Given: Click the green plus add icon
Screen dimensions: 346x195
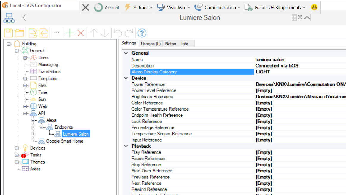Looking at the screenshot, I should point(70,33).
